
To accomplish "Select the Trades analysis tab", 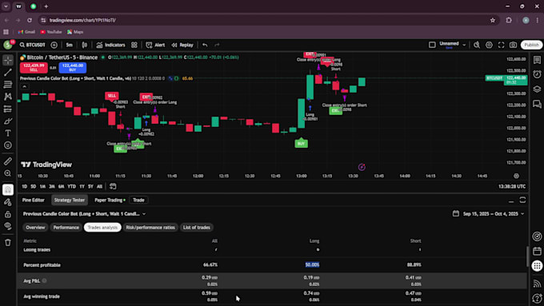I will 102,228.
